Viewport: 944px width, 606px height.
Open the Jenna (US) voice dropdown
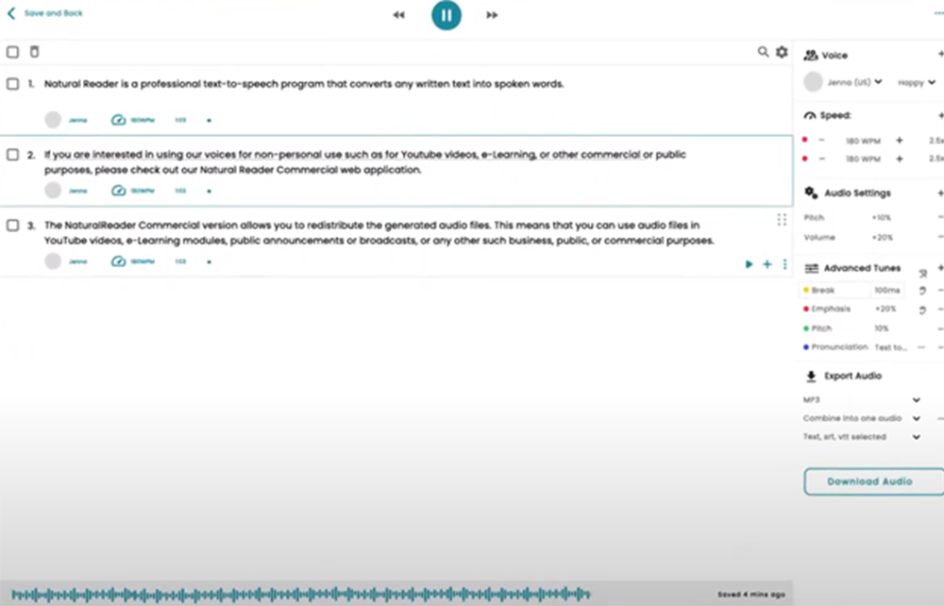point(855,82)
